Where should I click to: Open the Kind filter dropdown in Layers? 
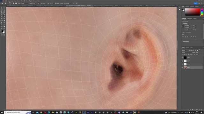coord(185,50)
